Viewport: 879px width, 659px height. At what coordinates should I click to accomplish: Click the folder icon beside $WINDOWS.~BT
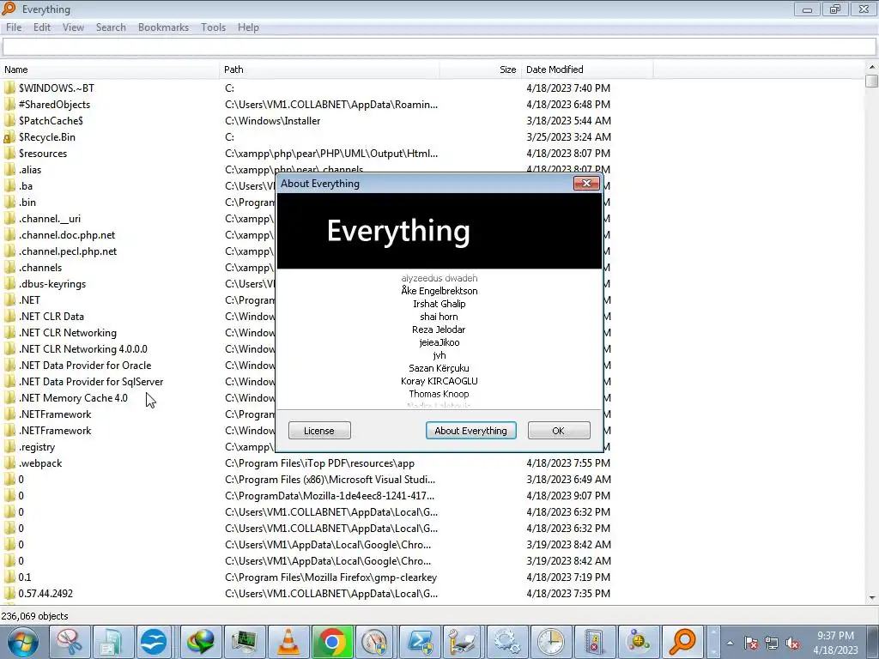[x=9, y=88]
